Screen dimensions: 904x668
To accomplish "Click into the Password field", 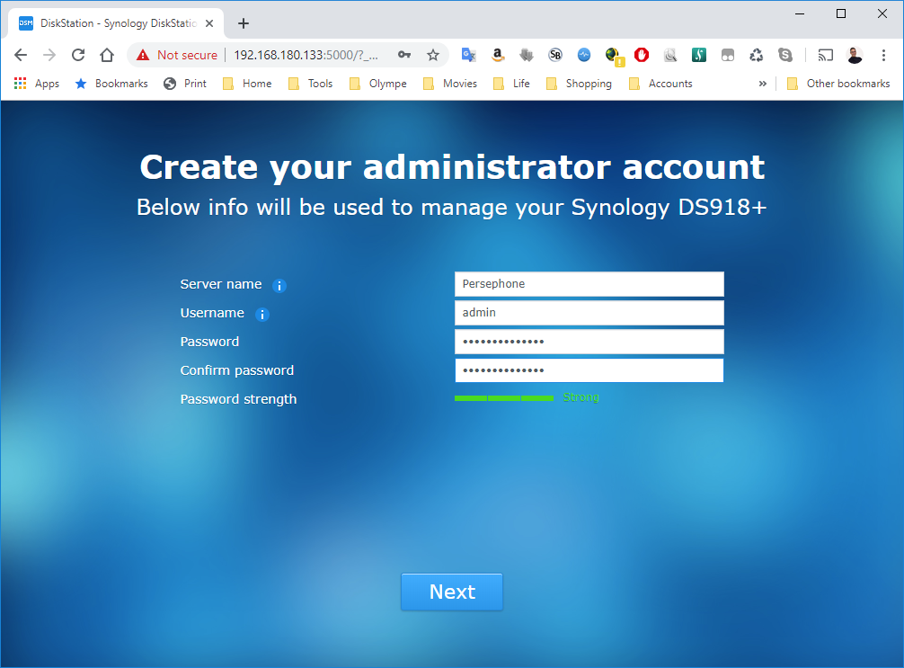I will (589, 342).
